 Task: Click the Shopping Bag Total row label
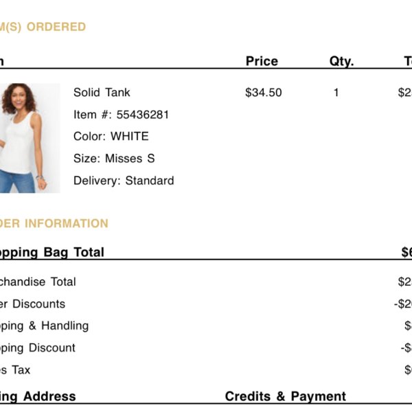(52, 252)
